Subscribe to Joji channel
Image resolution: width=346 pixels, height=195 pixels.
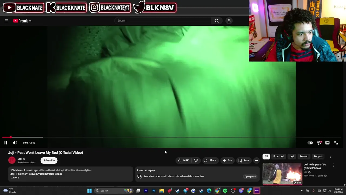tap(49, 160)
